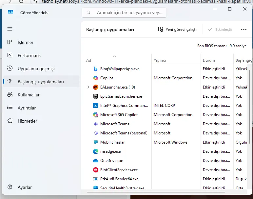Select the Copilot row name

click(107, 78)
